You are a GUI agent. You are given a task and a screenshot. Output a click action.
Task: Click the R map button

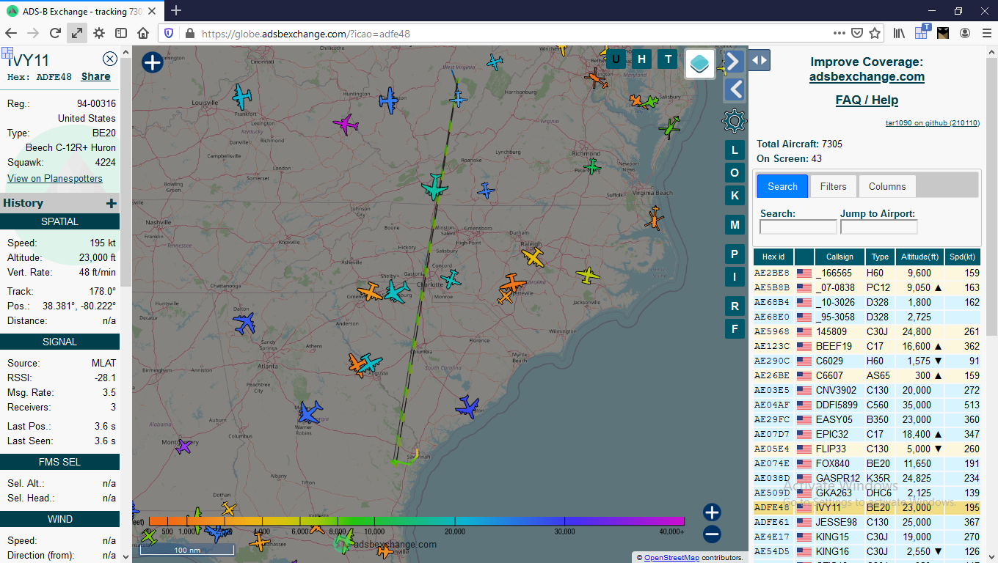[735, 306]
